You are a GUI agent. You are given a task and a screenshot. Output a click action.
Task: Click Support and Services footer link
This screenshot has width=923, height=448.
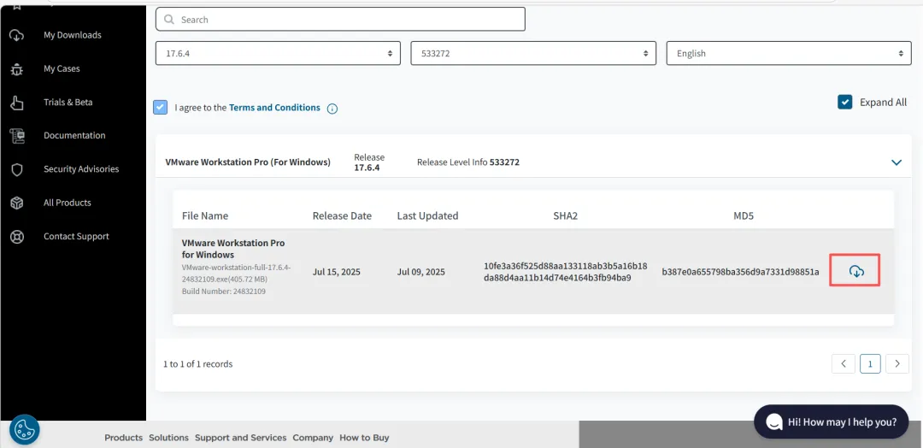[x=241, y=438]
